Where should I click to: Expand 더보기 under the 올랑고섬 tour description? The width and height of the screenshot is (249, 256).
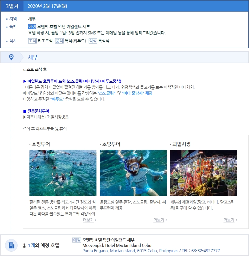[160, 220]
